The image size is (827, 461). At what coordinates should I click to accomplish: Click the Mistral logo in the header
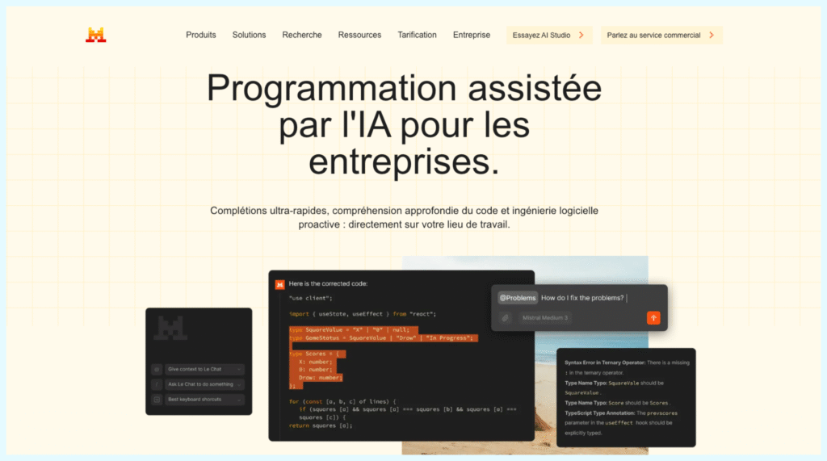95,35
